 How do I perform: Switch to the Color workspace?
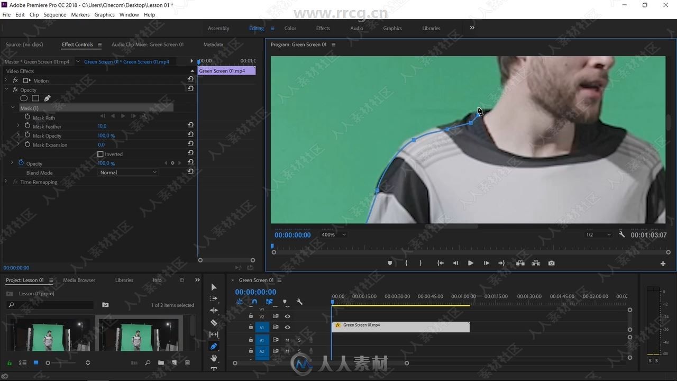point(290,28)
